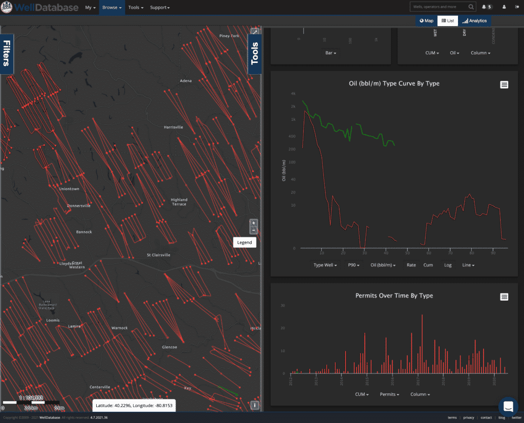The image size is (524, 423).
Task: Open the twitter link
Action: click(516, 418)
